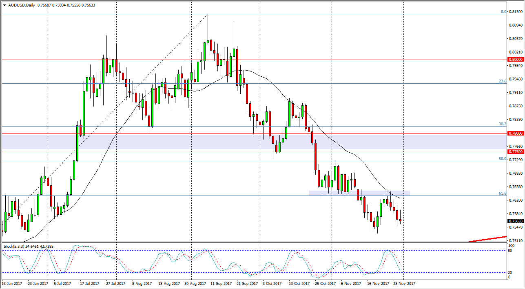Click the 50.0 Fibonacci level label
This screenshot has height=289, width=525.
(502, 159)
